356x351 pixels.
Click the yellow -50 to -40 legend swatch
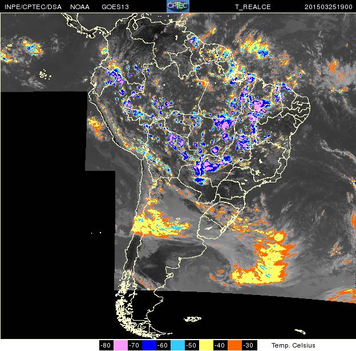pos(206,345)
